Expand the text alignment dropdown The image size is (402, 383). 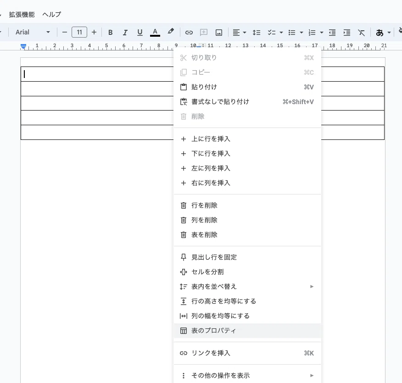(x=245, y=32)
